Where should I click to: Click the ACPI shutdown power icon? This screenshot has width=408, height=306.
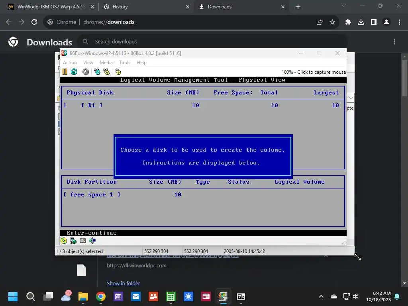[x=86, y=72]
